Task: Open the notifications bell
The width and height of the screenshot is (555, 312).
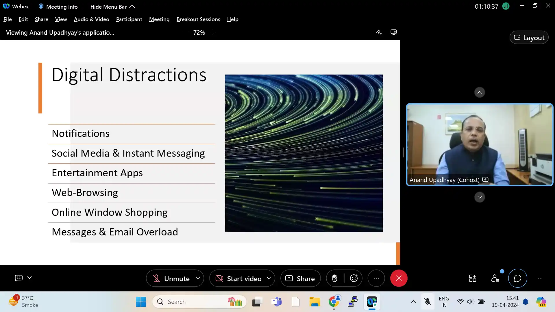Action: [526, 302]
